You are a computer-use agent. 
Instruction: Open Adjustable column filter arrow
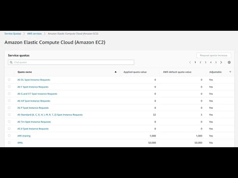(x=230, y=72)
